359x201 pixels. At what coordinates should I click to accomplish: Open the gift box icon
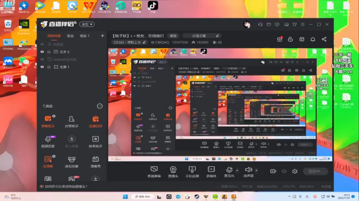280,39
